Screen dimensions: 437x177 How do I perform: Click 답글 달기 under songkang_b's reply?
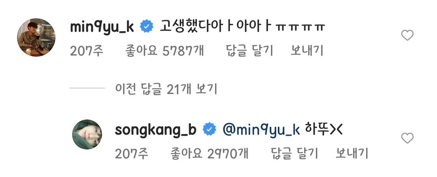coord(294,153)
